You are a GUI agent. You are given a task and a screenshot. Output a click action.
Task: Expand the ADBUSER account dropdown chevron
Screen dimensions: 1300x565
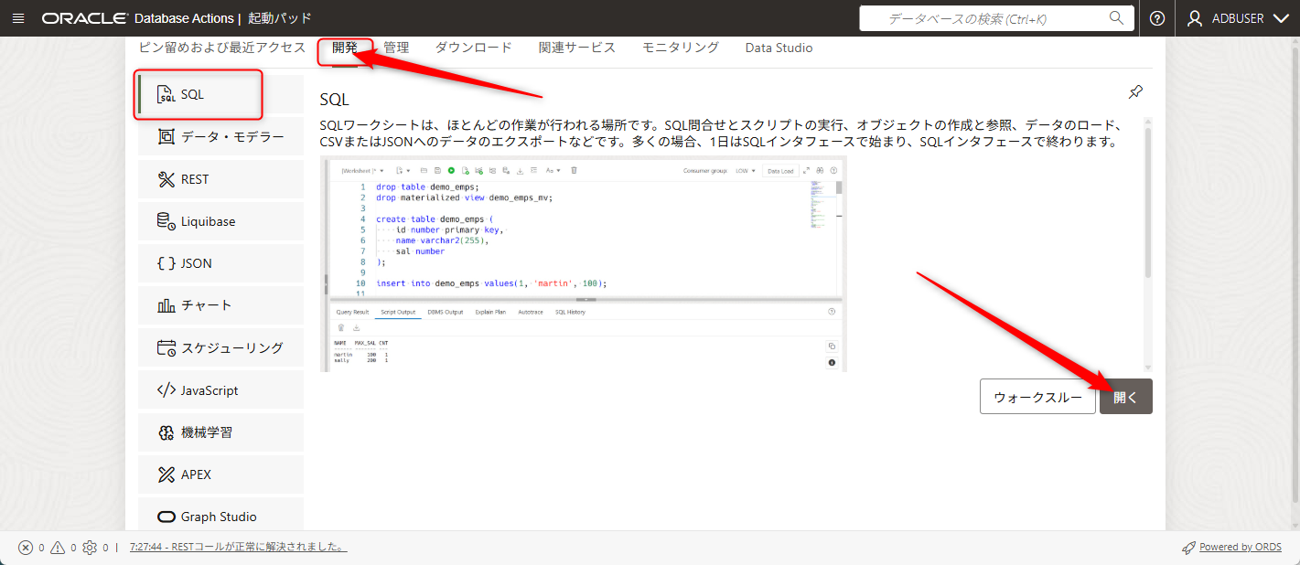tap(1281, 18)
